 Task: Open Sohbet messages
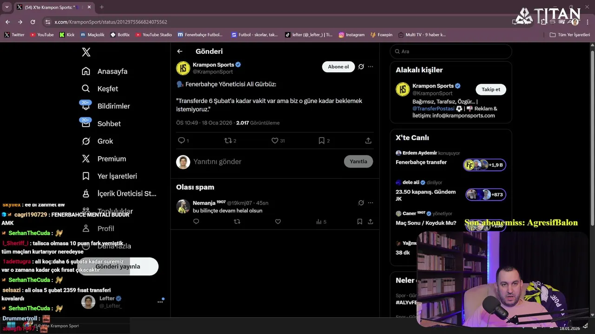(x=101, y=124)
